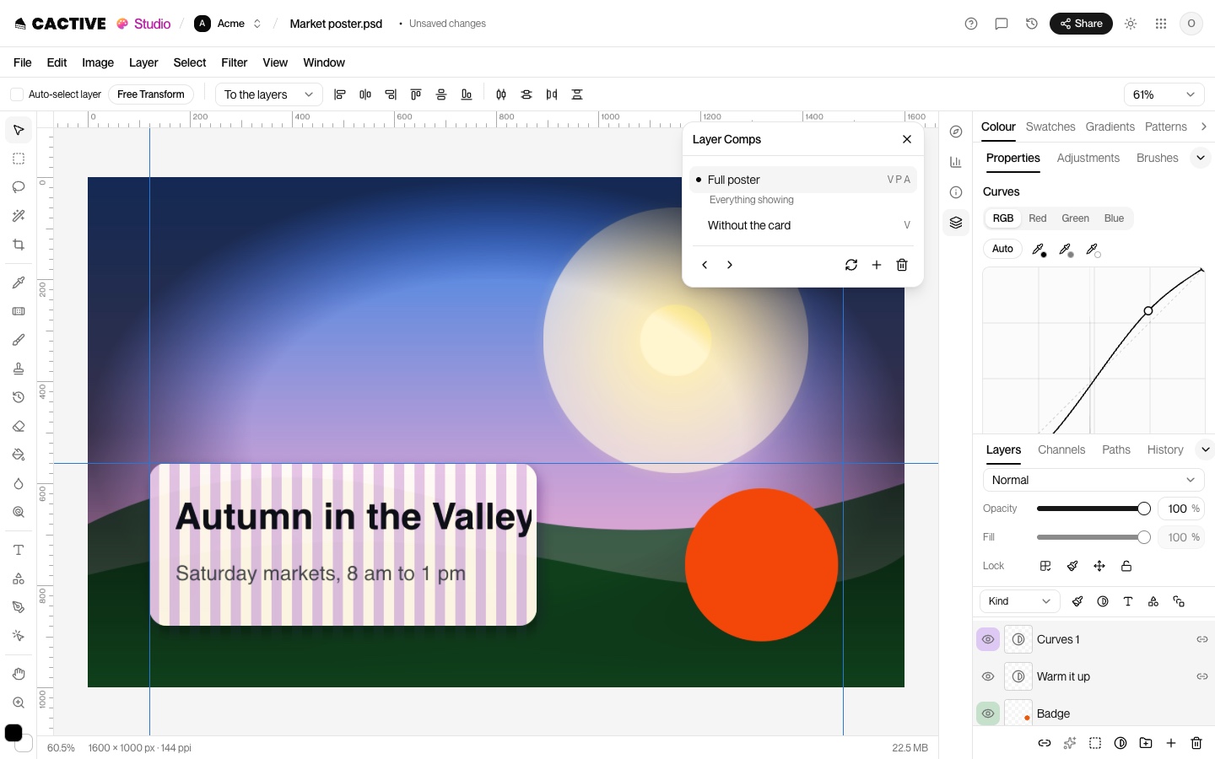Select the Red curves channel
This screenshot has height=759, width=1215.
click(x=1038, y=218)
